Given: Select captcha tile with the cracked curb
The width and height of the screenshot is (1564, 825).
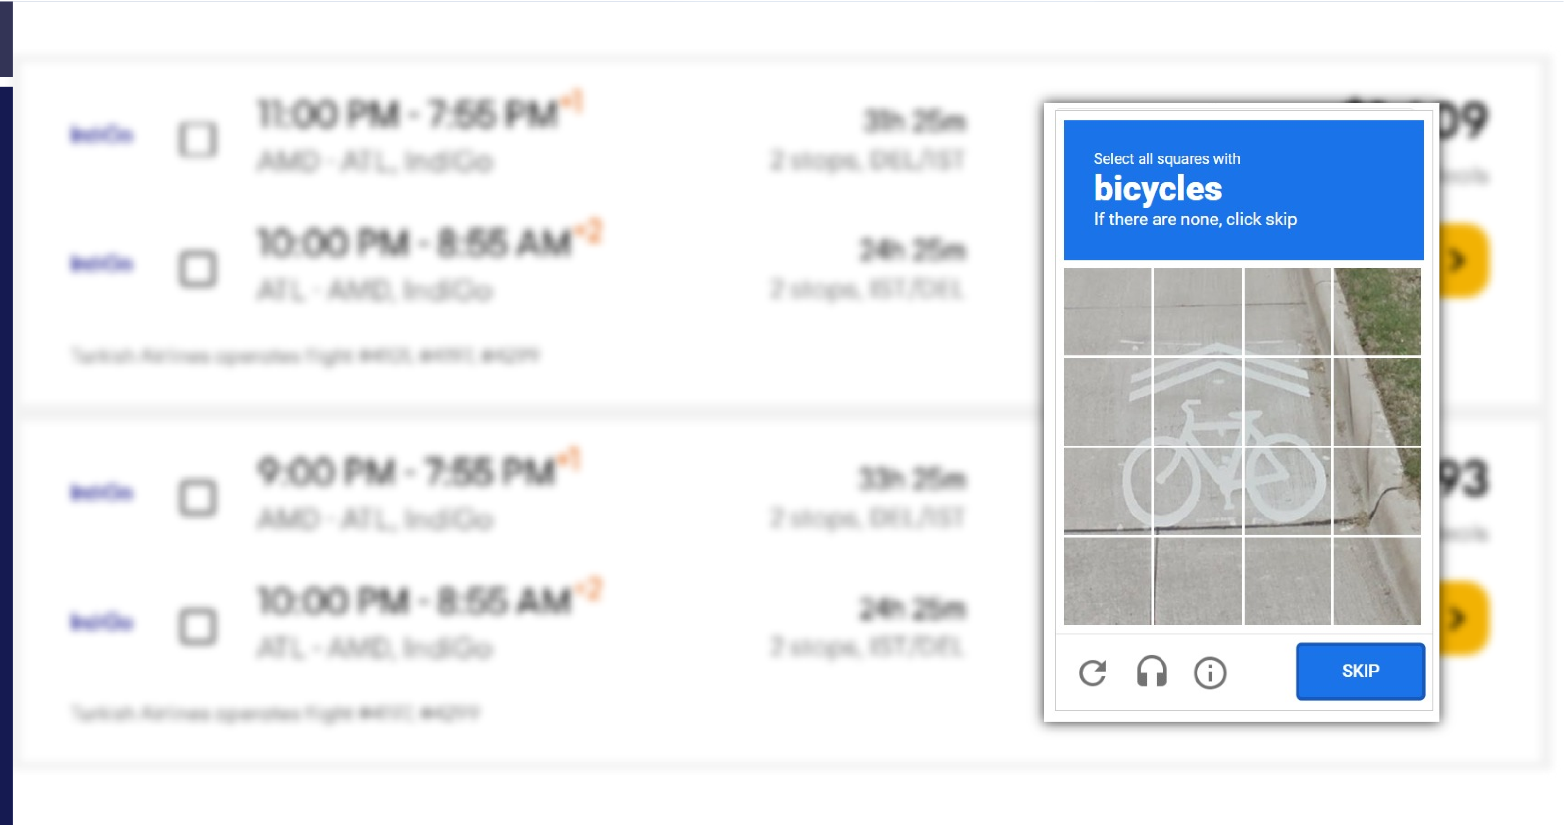Looking at the screenshot, I should (1377, 491).
